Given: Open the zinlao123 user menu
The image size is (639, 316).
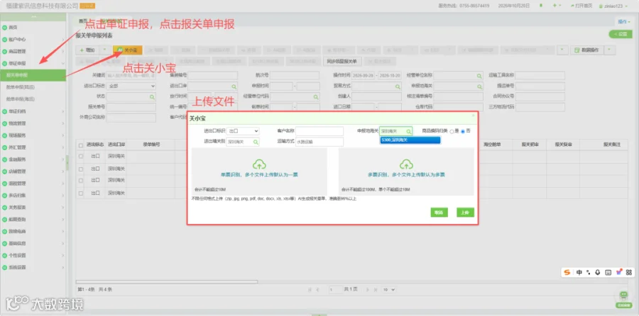Looking at the screenshot, I should click(x=613, y=6).
